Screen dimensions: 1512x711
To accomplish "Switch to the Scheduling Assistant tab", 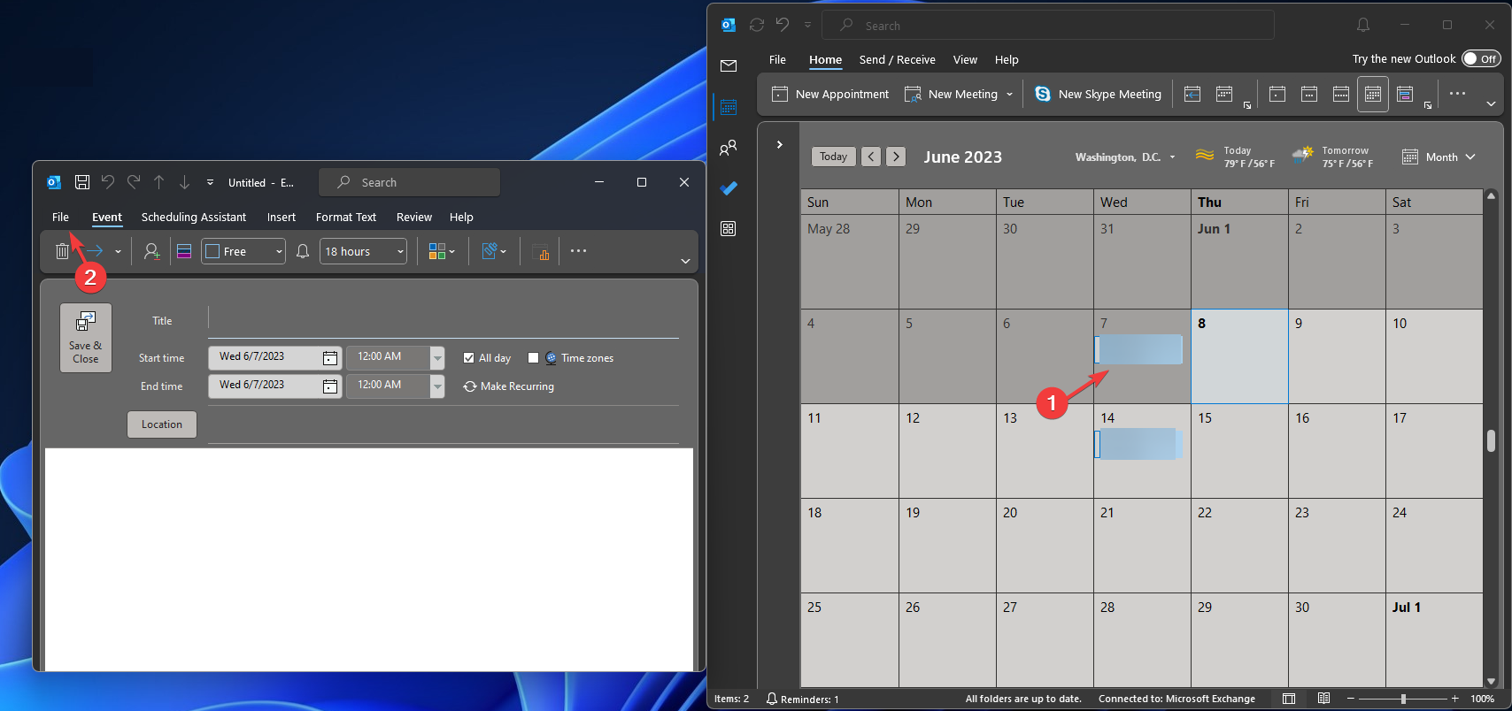I will pos(194,217).
